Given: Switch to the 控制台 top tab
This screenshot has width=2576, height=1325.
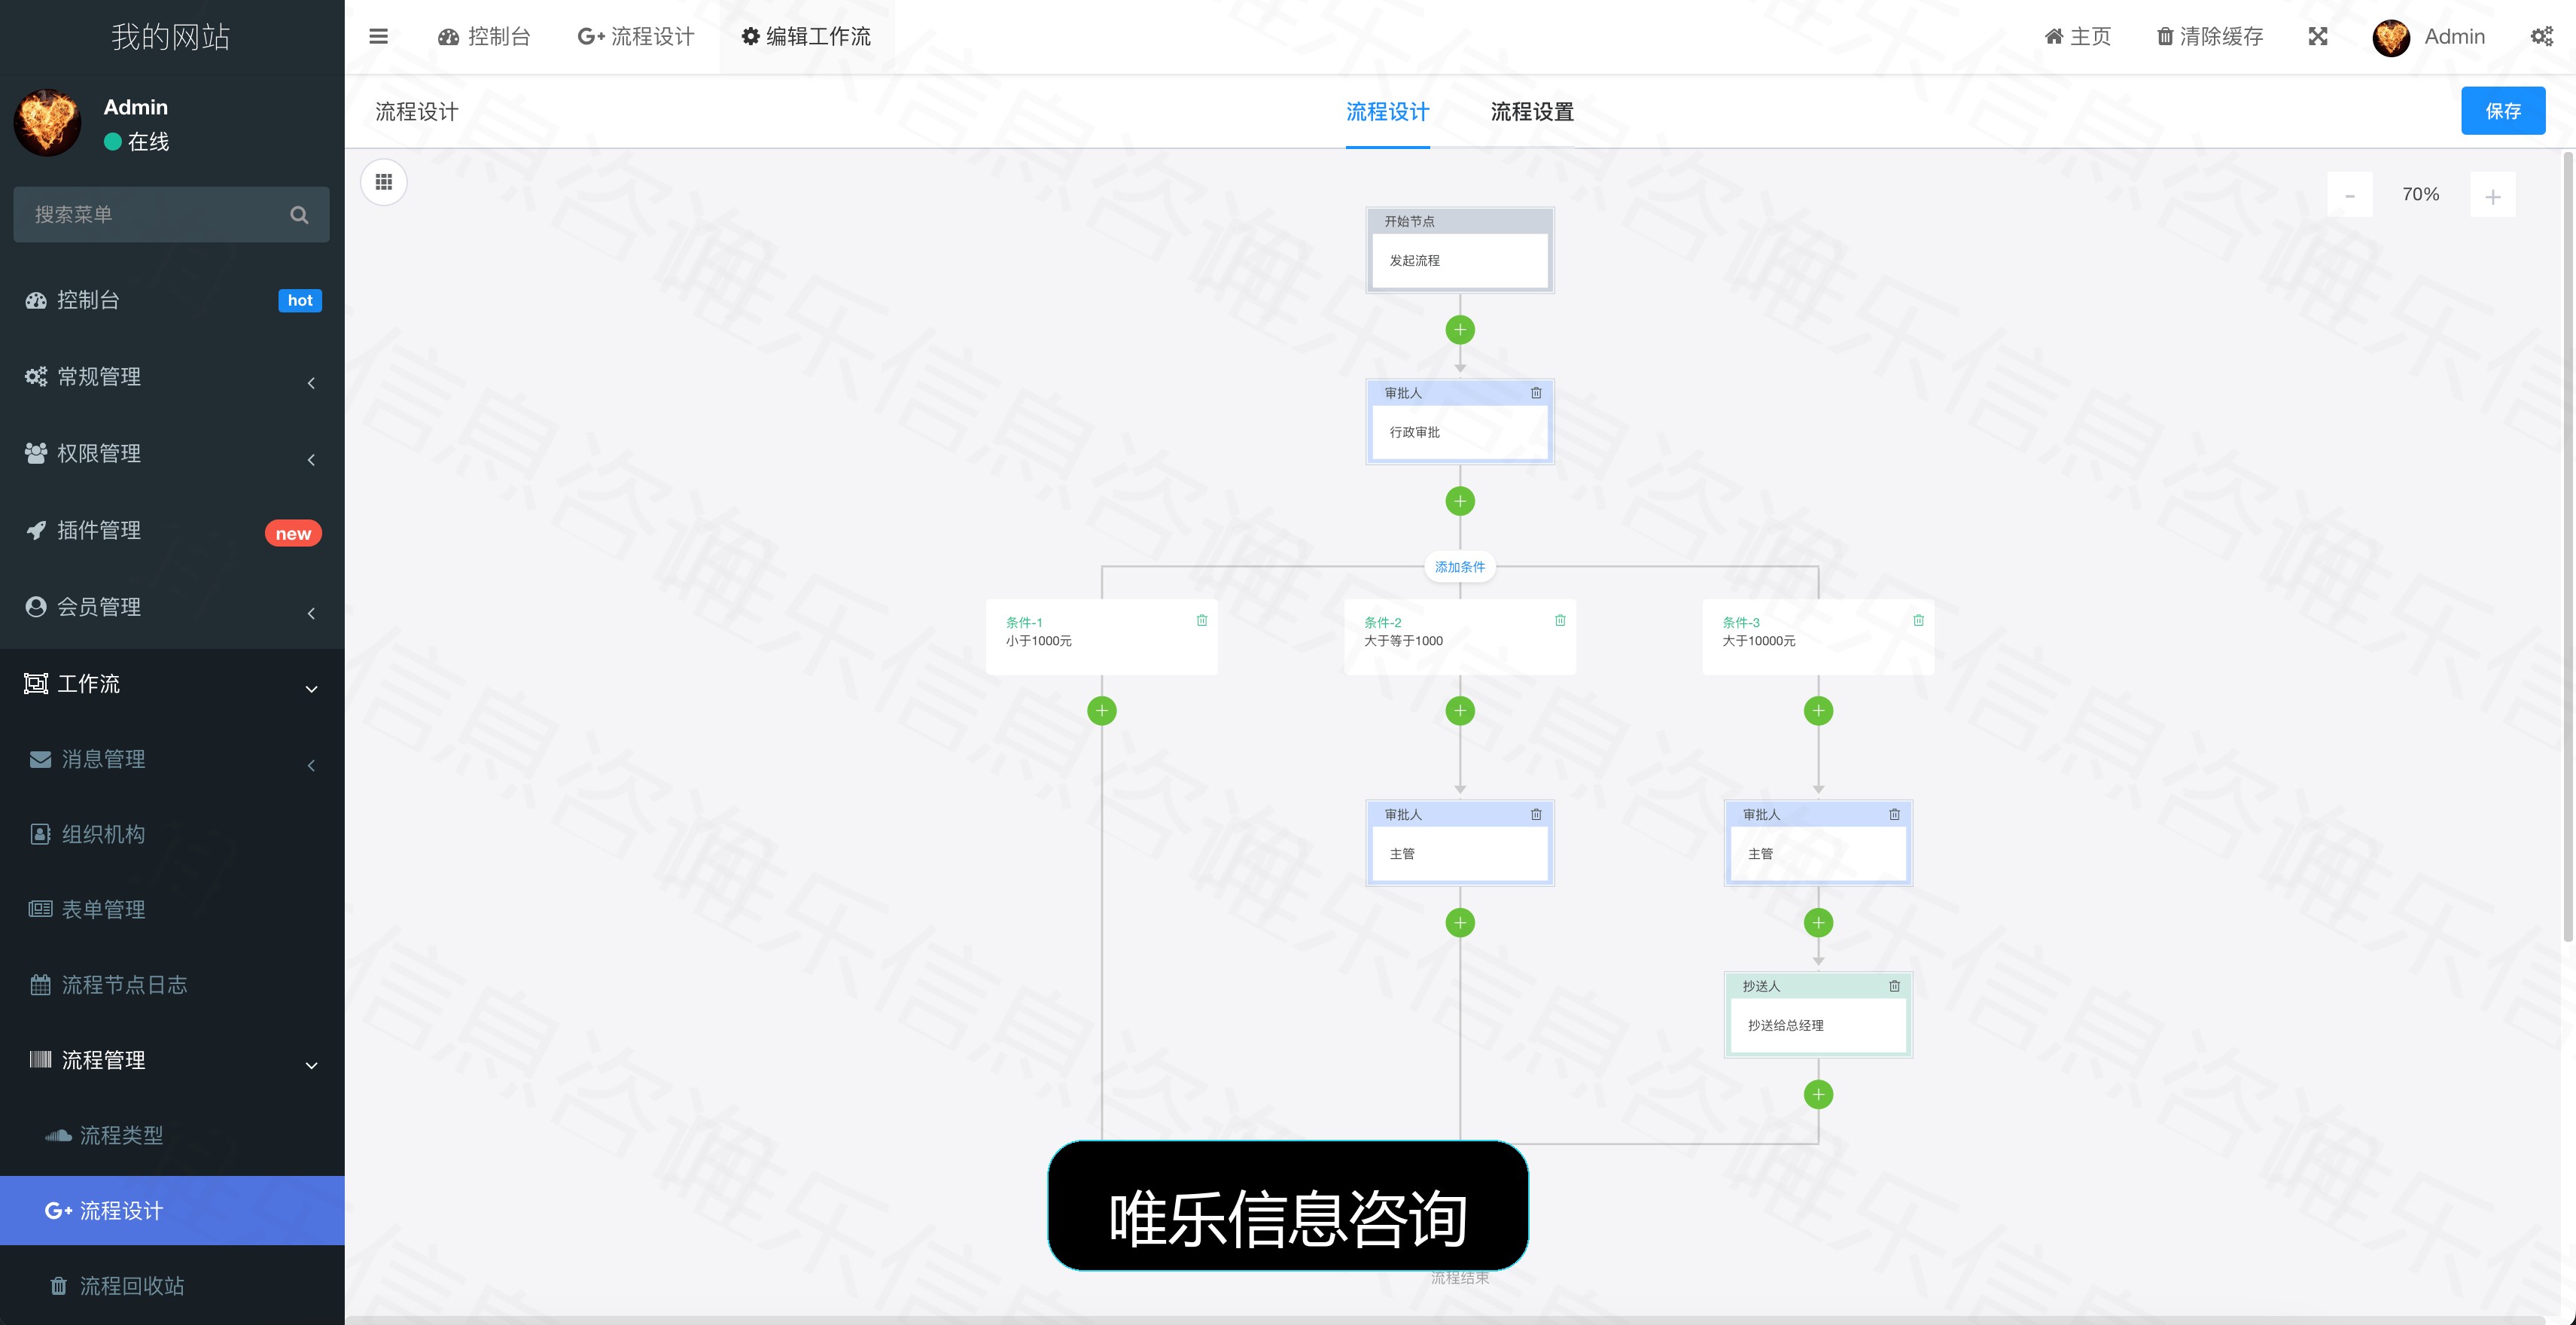Looking at the screenshot, I should point(484,37).
